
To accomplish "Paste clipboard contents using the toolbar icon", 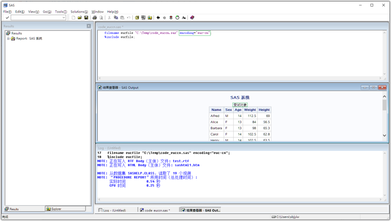I will [x=122, y=17].
